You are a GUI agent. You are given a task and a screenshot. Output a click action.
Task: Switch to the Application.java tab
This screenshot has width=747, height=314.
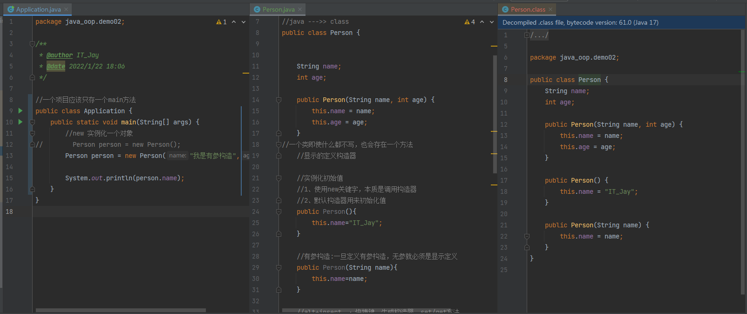tap(38, 9)
